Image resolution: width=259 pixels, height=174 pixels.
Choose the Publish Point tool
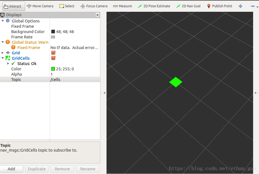coord(219,6)
